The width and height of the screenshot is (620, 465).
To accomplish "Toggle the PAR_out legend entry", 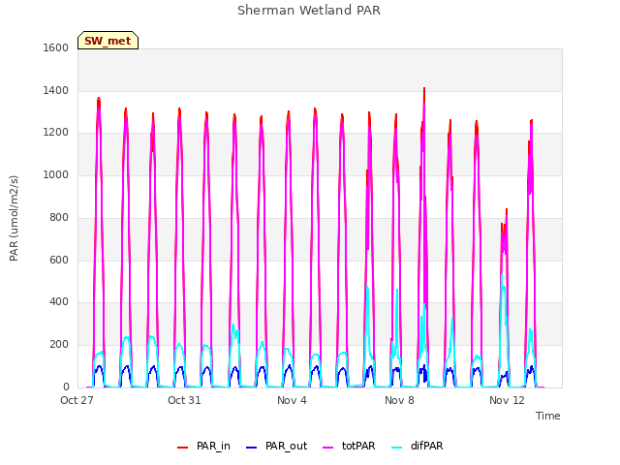I will pyautogui.click(x=276, y=446).
